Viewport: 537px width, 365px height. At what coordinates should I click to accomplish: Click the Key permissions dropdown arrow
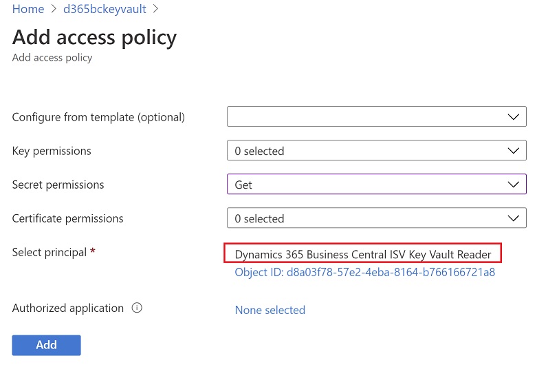[513, 151]
